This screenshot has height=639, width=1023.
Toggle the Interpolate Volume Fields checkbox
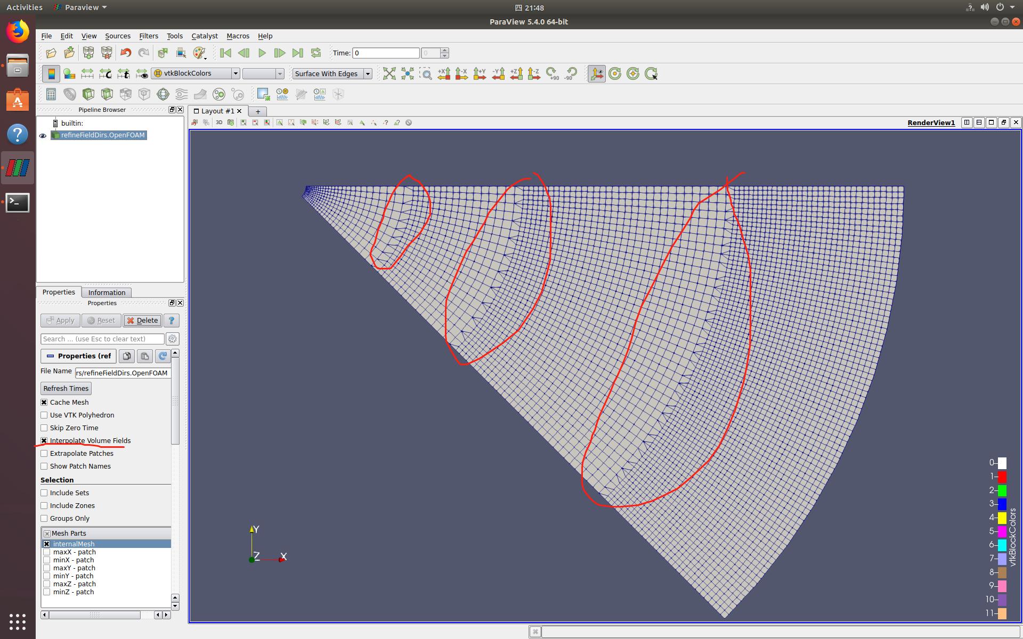point(45,440)
